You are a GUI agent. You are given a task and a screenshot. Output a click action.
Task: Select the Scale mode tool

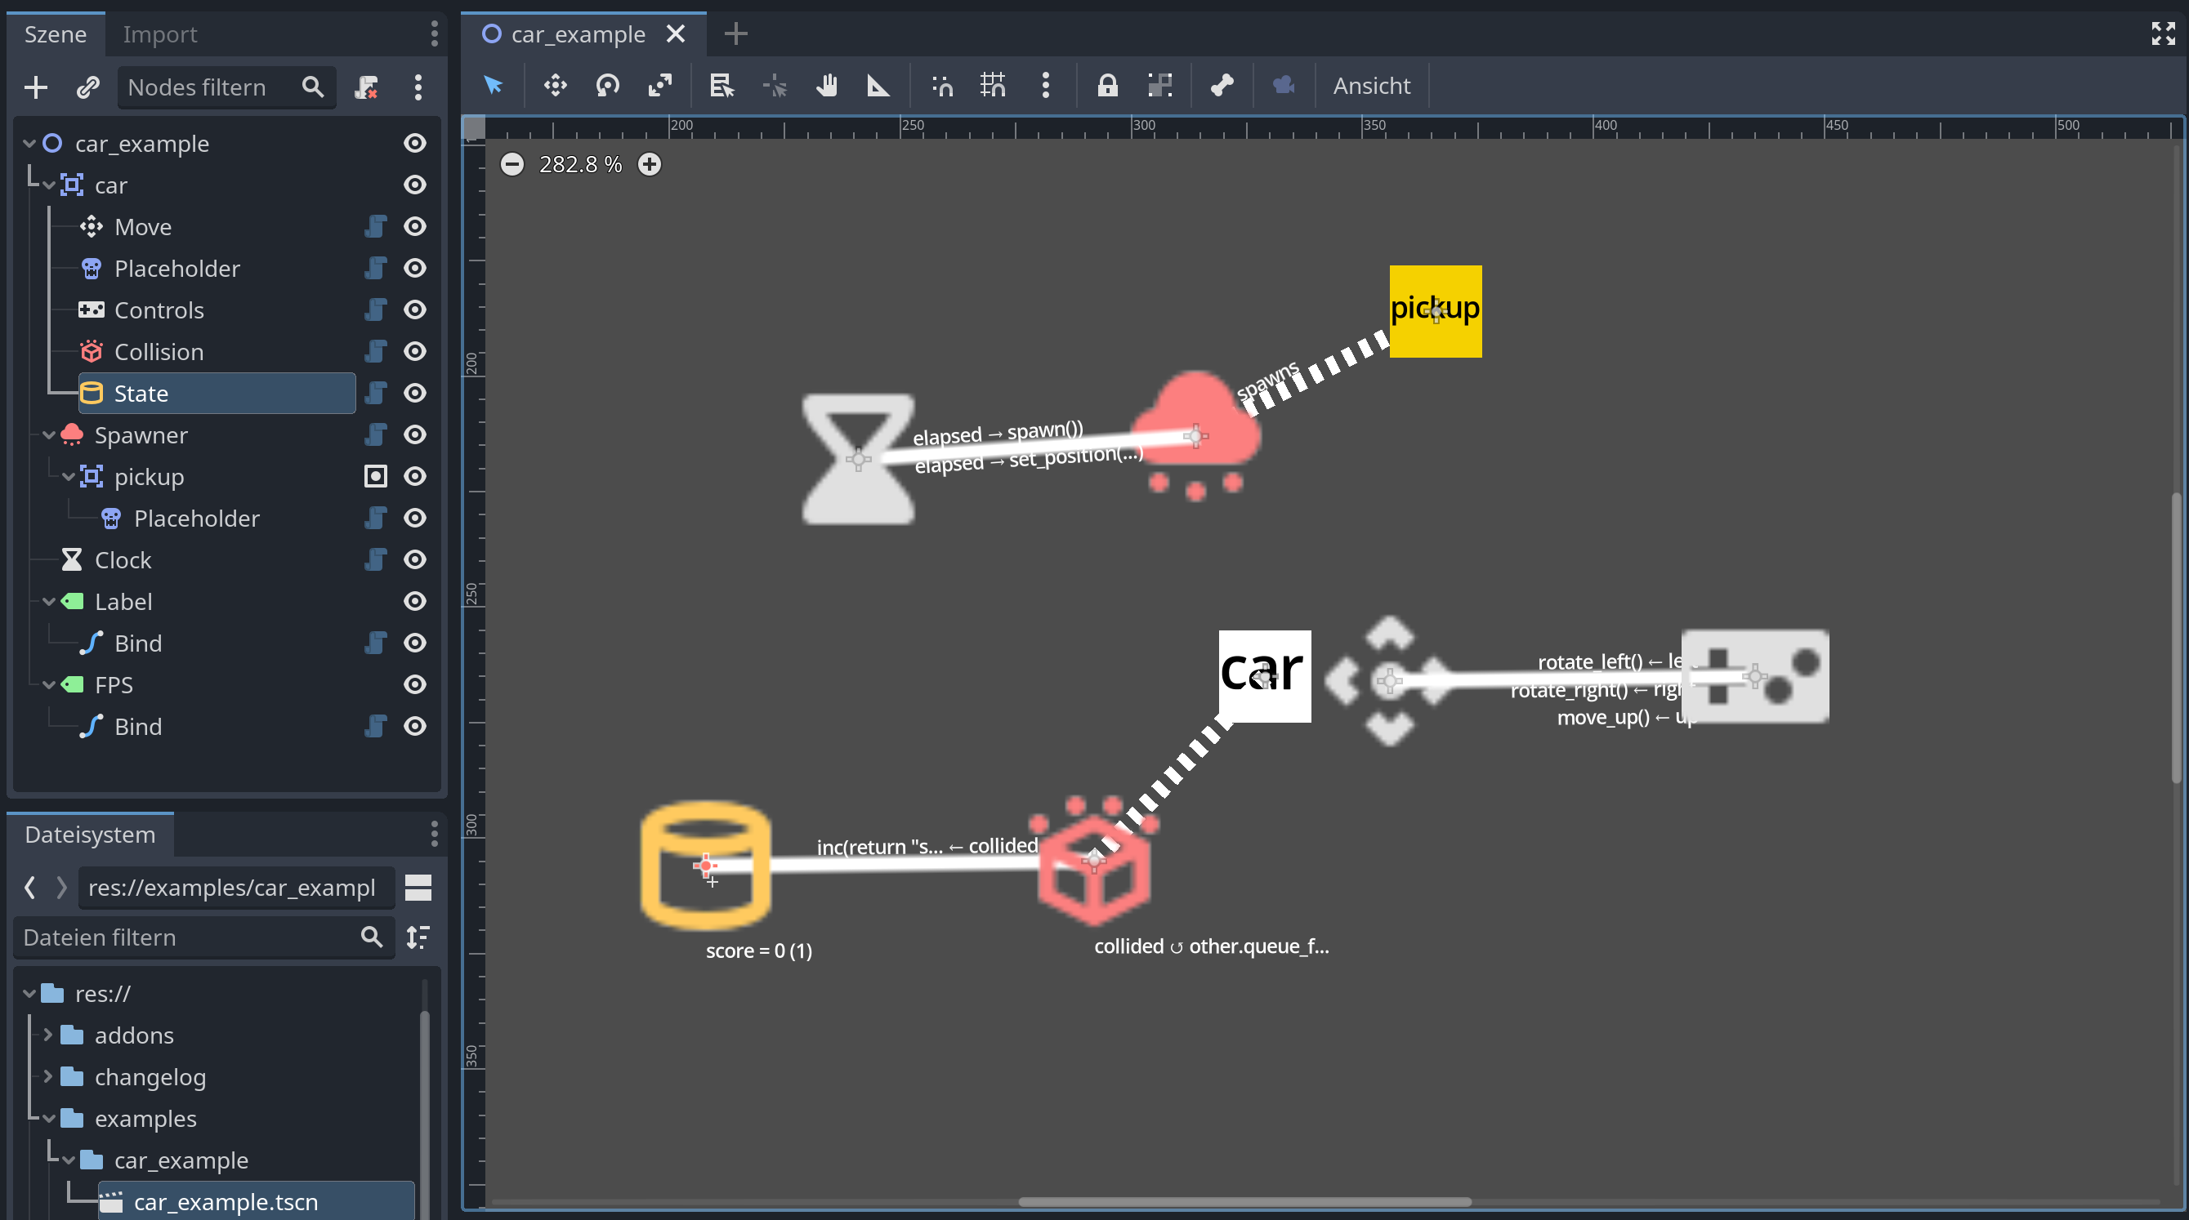[660, 86]
